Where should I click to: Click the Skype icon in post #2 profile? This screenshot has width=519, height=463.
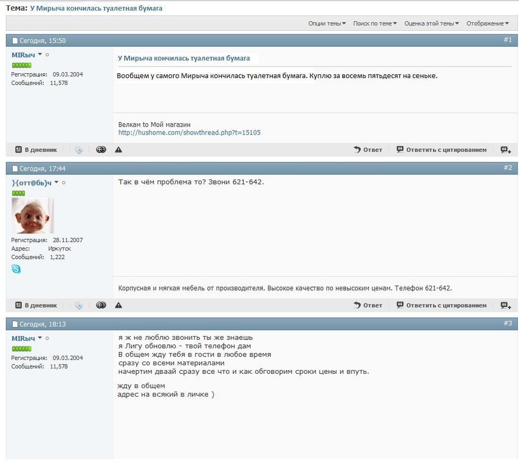(x=16, y=269)
